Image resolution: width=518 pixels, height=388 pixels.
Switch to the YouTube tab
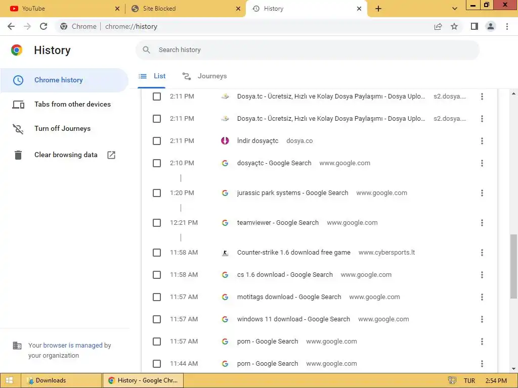[63, 9]
